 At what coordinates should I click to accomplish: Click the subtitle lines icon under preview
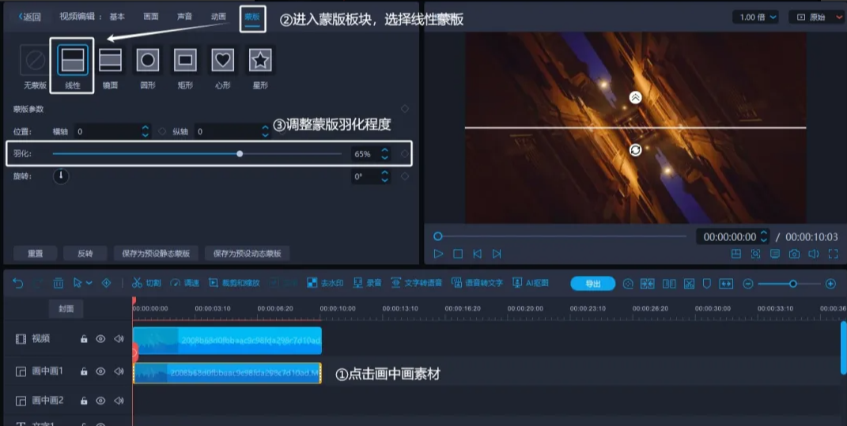coord(774,254)
